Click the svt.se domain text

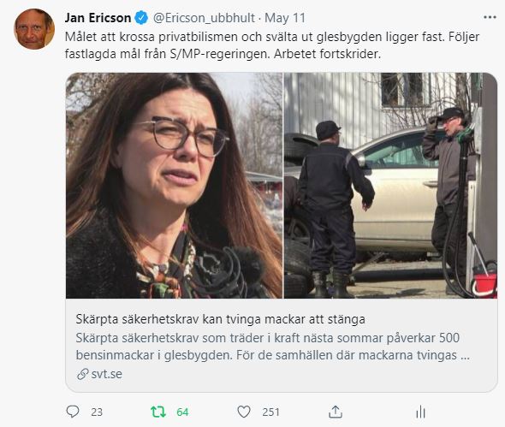pos(107,374)
